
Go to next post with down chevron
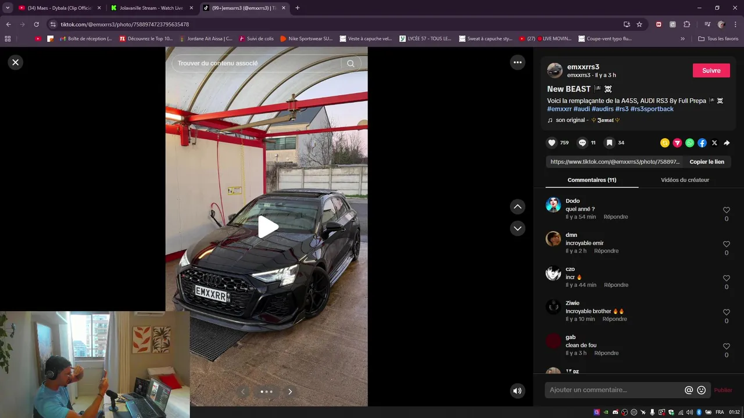point(517,228)
